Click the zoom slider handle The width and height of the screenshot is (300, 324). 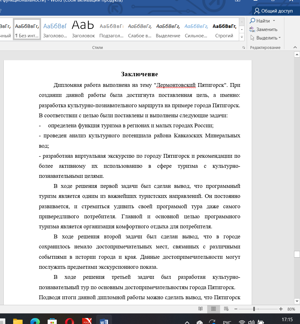point(254,309)
